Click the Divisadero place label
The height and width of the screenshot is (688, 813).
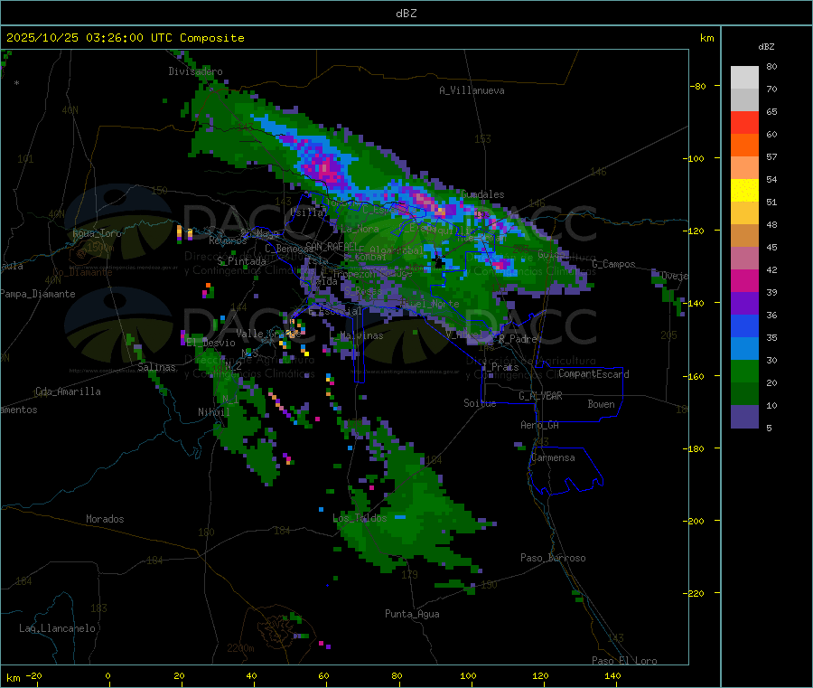tap(195, 71)
